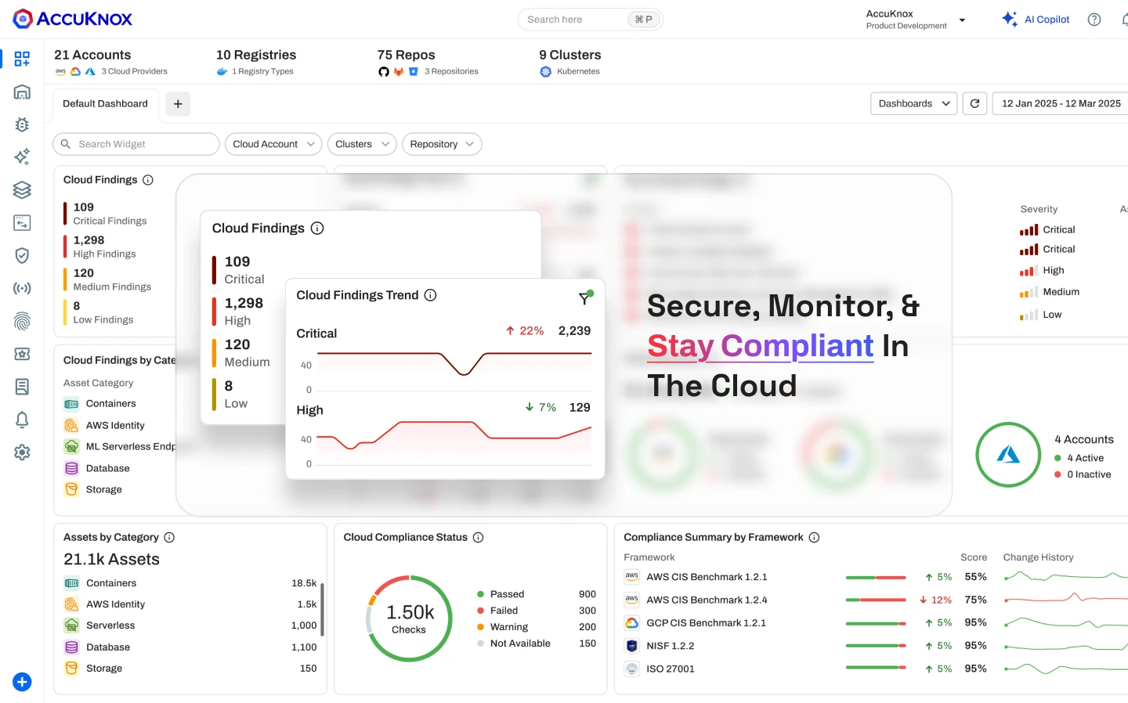The width and height of the screenshot is (1128, 703).
Task: Click the refresh dashboard button
Action: [974, 103]
